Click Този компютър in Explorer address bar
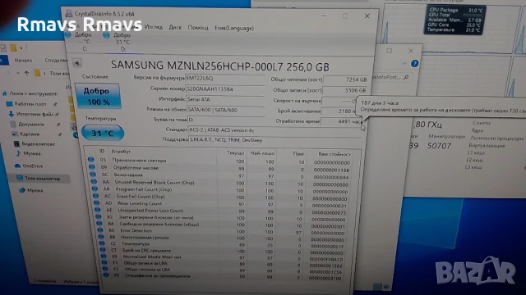This screenshot has width=526, height=295. [x=59, y=73]
